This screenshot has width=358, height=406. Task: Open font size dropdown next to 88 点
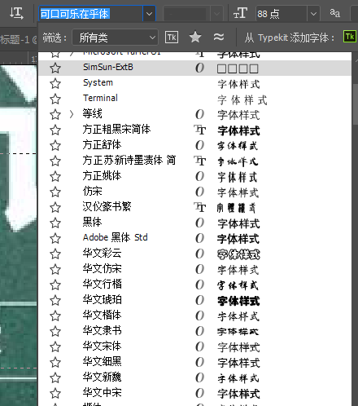(x=313, y=13)
